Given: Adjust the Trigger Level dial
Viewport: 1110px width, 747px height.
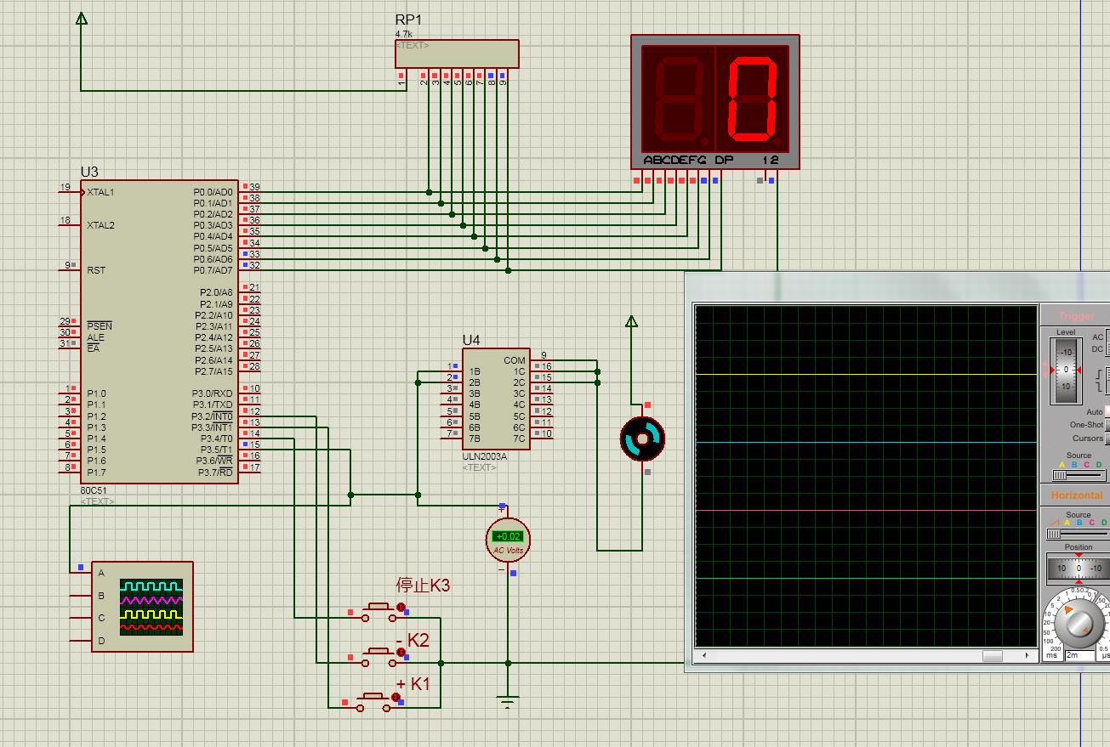Looking at the screenshot, I should 1066,370.
